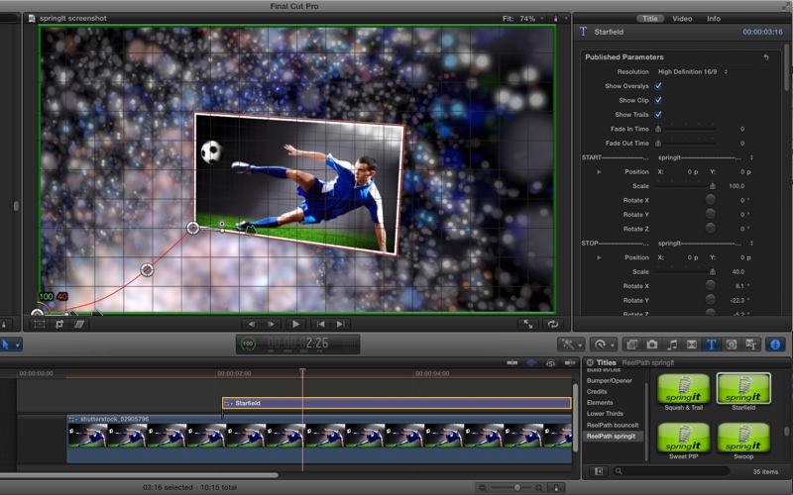Open the Enhancements magic wand menu
The image size is (793, 495).
tap(571, 345)
